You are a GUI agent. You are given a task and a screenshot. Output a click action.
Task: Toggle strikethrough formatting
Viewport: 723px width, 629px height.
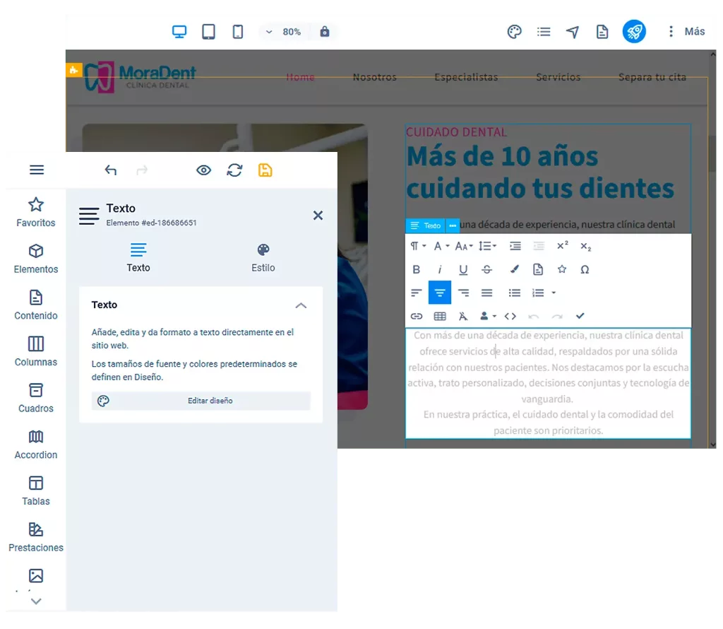(x=487, y=269)
